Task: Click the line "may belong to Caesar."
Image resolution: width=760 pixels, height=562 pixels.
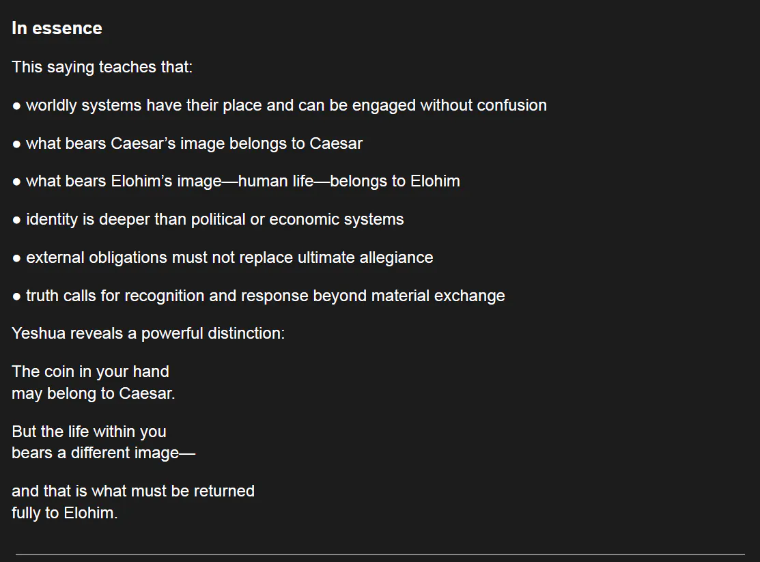Action: (94, 393)
